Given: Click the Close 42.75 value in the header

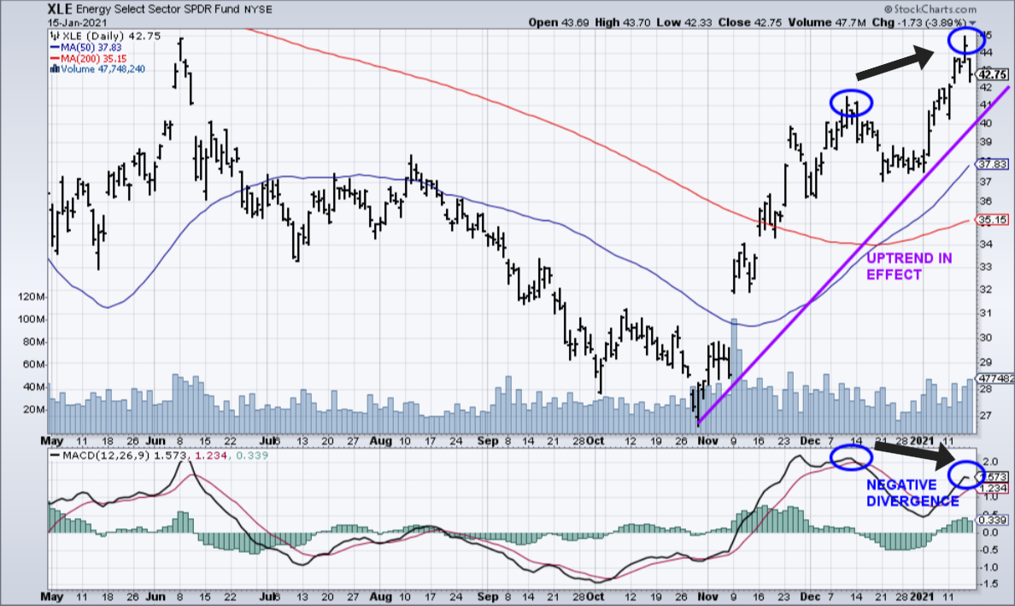Looking at the screenshot, I should 749,23.
